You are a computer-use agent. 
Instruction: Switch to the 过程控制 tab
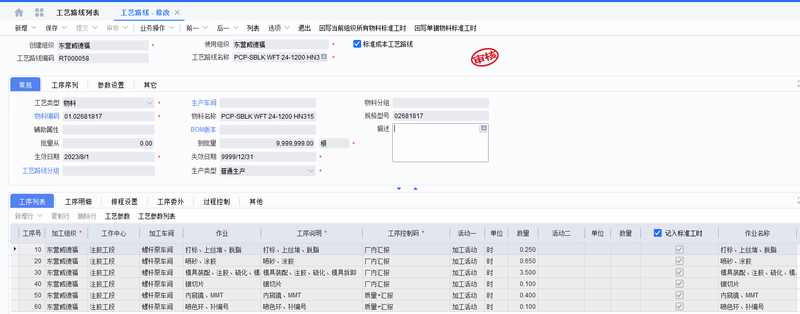217,202
